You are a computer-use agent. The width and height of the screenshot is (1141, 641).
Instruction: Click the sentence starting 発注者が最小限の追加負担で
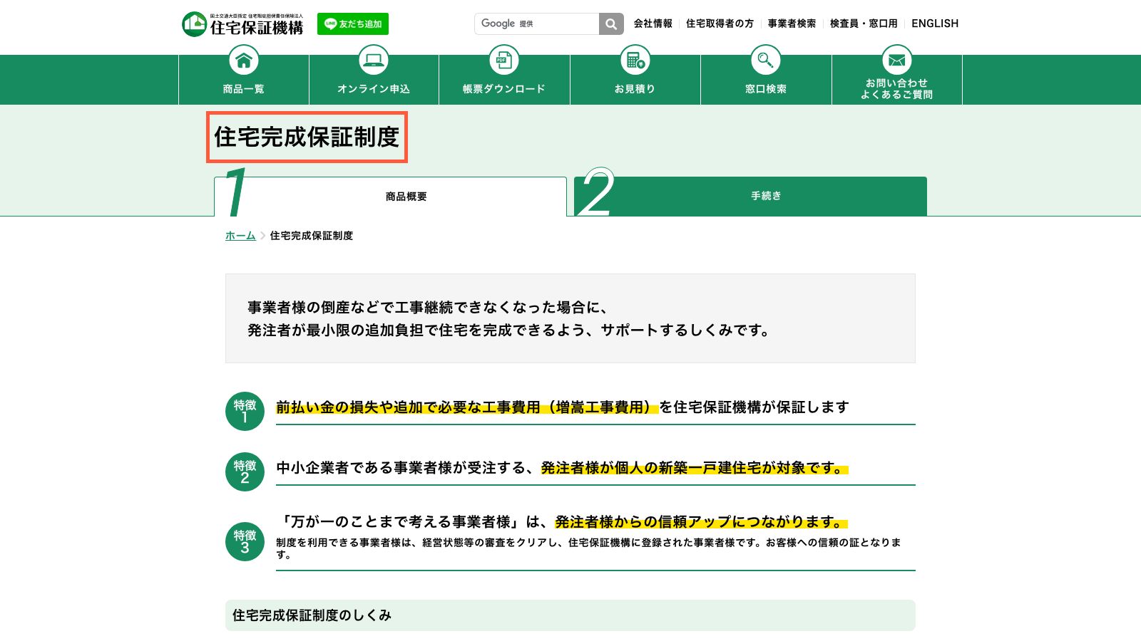(x=508, y=330)
